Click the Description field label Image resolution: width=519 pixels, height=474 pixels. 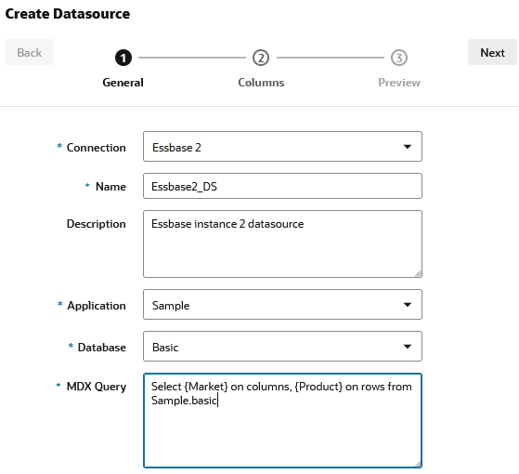96,224
